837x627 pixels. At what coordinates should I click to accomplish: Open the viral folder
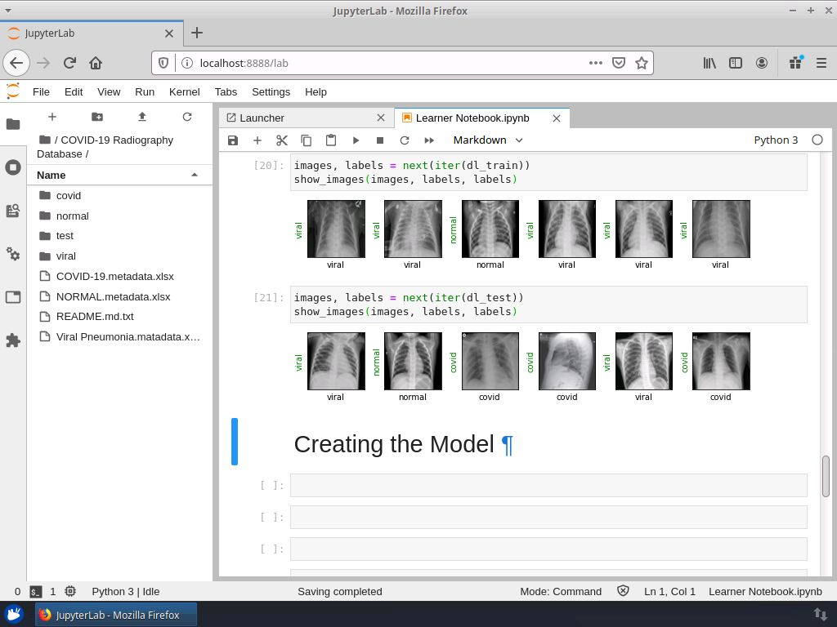(x=119, y=256)
